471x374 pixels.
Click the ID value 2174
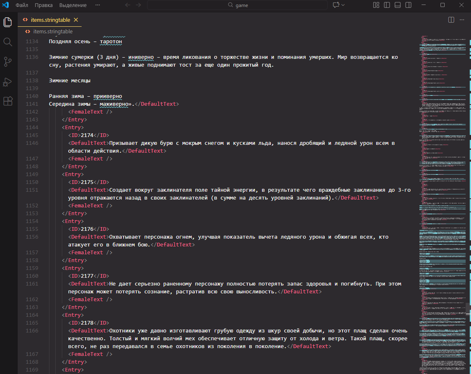pos(87,135)
